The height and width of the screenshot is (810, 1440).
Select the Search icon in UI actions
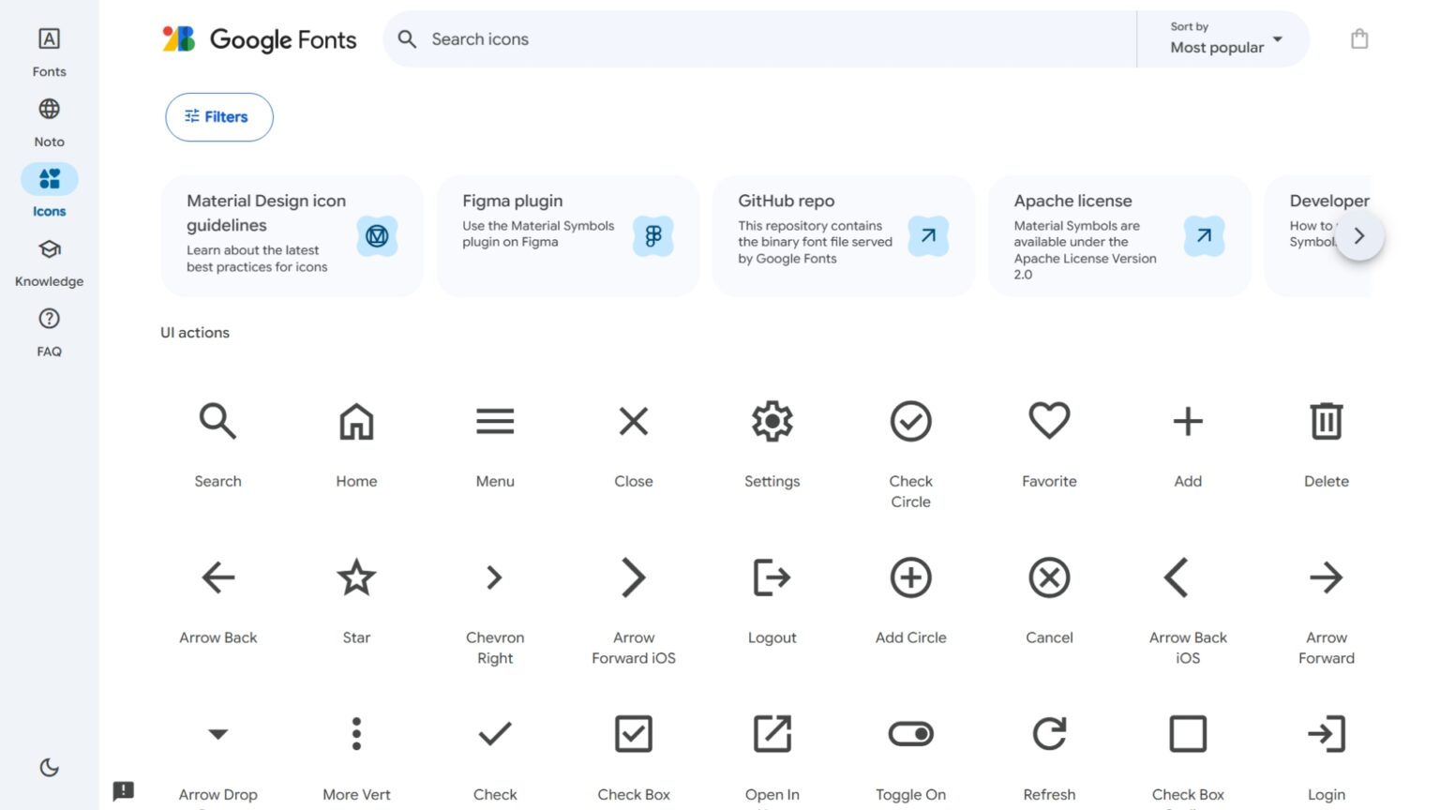click(217, 421)
